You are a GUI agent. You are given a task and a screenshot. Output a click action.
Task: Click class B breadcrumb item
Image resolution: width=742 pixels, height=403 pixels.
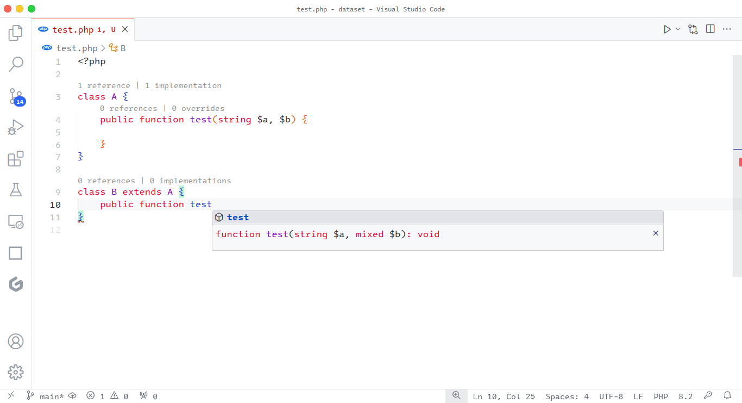tap(117, 48)
